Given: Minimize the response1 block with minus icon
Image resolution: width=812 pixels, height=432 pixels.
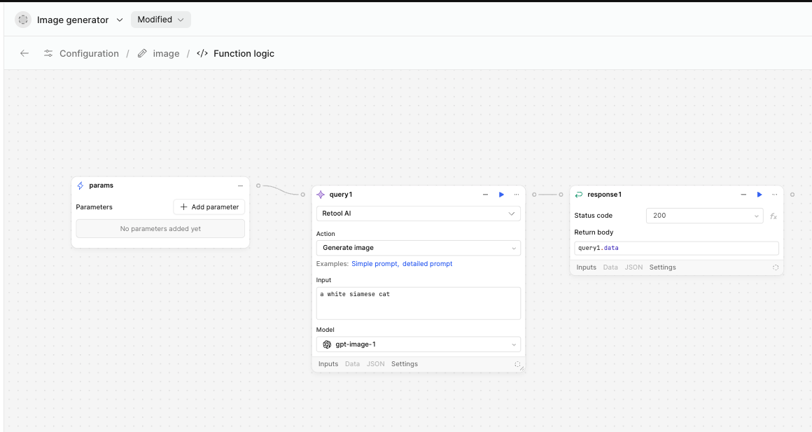Looking at the screenshot, I should pos(744,195).
